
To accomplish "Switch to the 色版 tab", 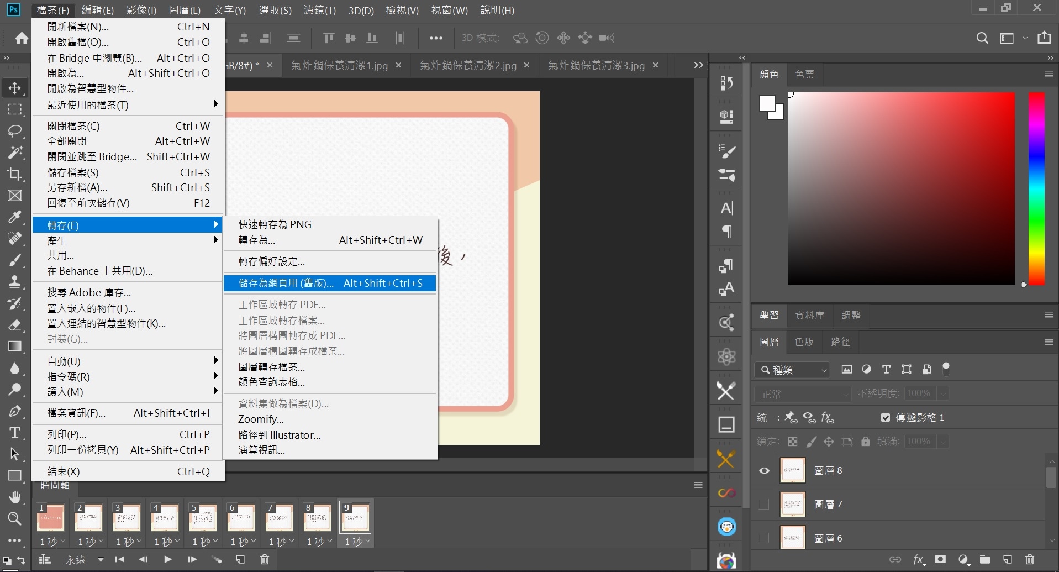I will (x=803, y=342).
